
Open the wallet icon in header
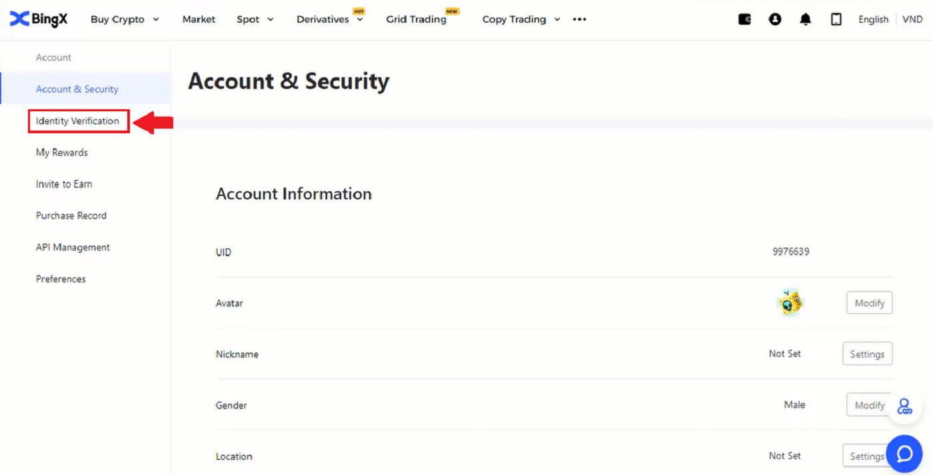tap(744, 19)
